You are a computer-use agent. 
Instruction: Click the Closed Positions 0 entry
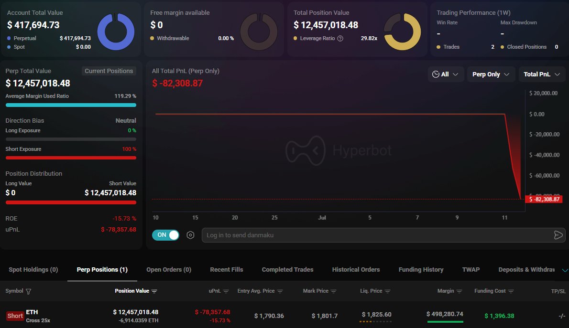[x=529, y=47]
